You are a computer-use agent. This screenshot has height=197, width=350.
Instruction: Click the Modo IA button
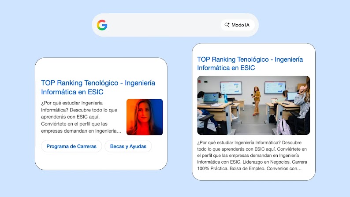point(237,25)
